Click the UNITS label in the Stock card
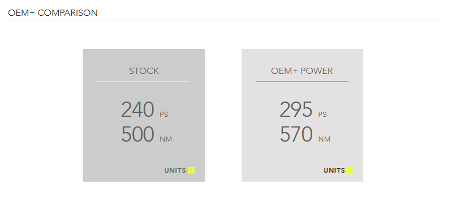Screen dimensions: 452x224 [175, 170]
